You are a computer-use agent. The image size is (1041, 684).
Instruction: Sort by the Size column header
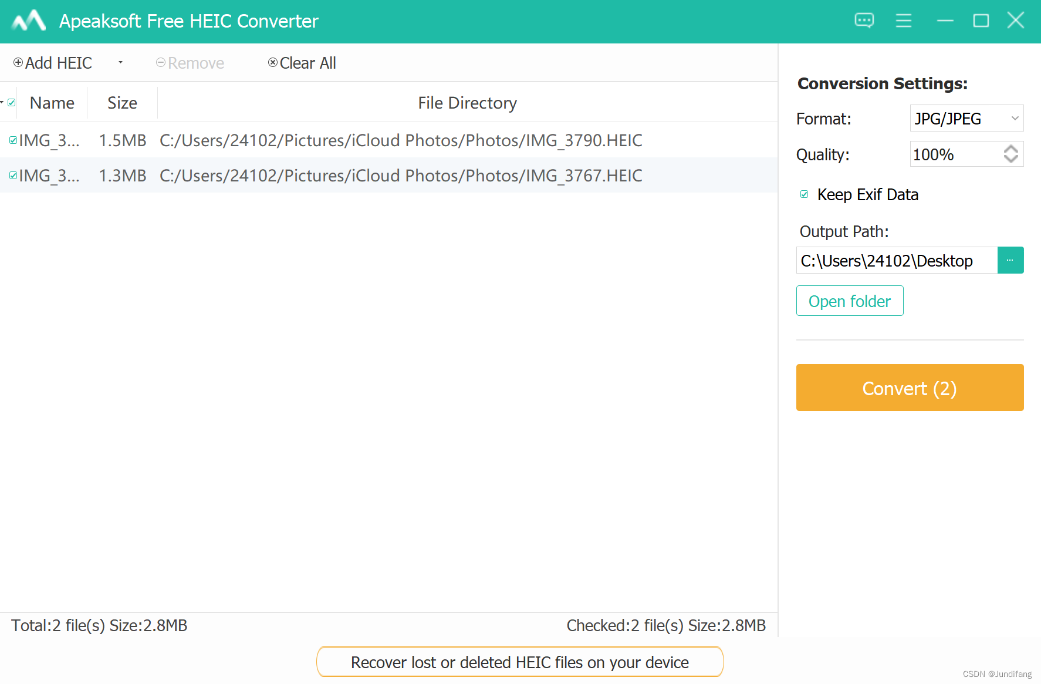(x=122, y=103)
